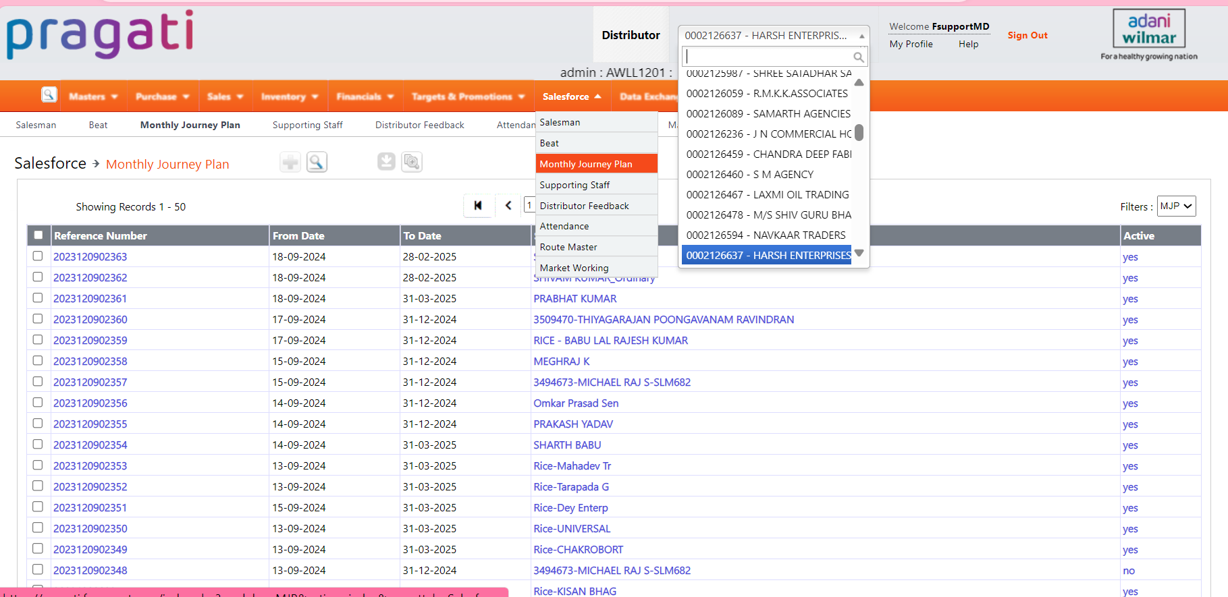The height and width of the screenshot is (597, 1228).
Task: Click the magnifier icon in distributor search box
Action: [858, 57]
